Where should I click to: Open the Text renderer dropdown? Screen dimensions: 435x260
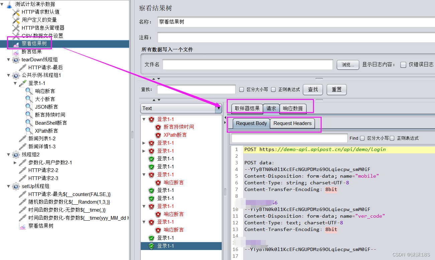click(x=219, y=108)
